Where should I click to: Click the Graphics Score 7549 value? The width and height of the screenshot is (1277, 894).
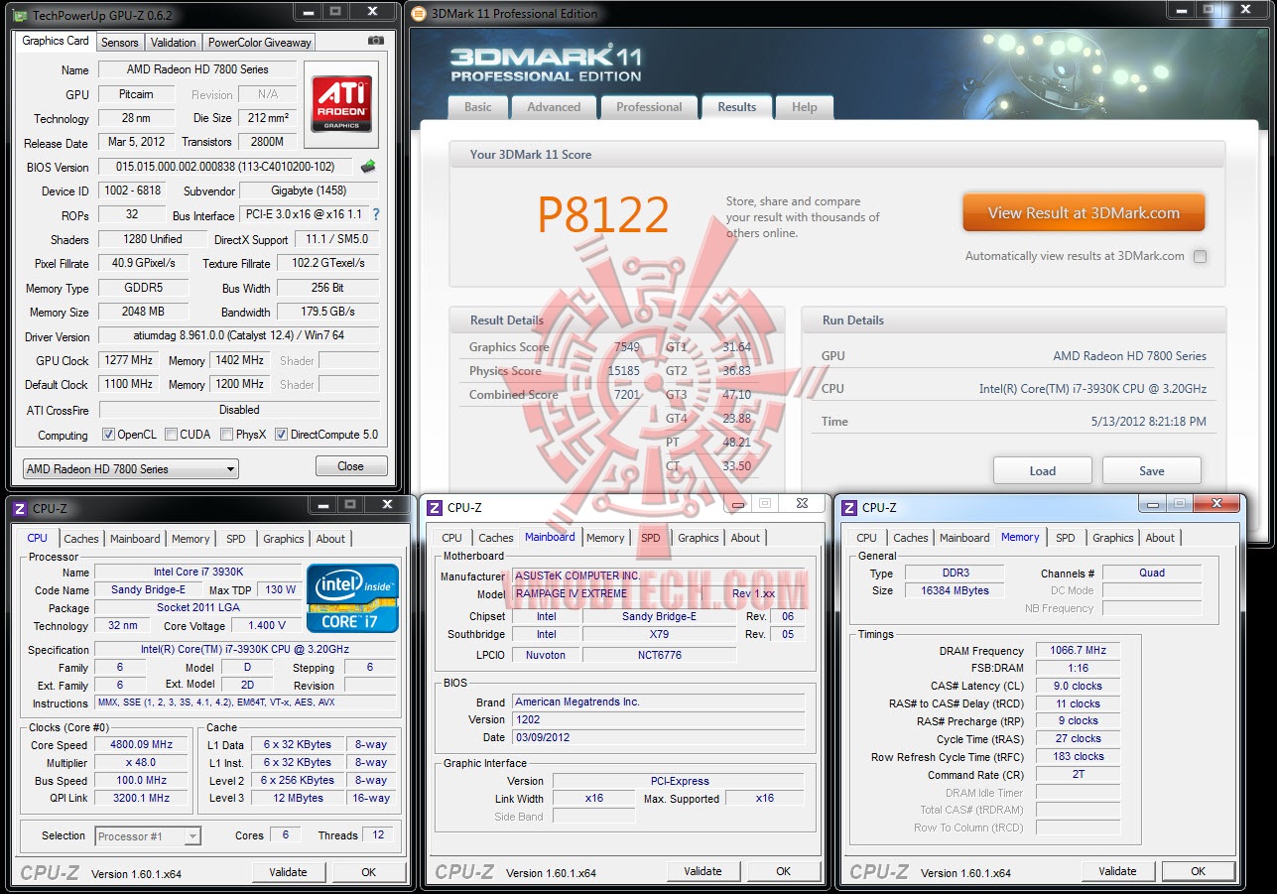coord(627,347)
